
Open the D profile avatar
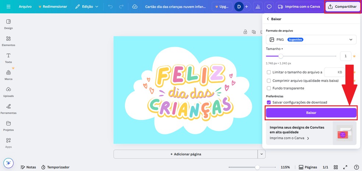tap(239, 7)
